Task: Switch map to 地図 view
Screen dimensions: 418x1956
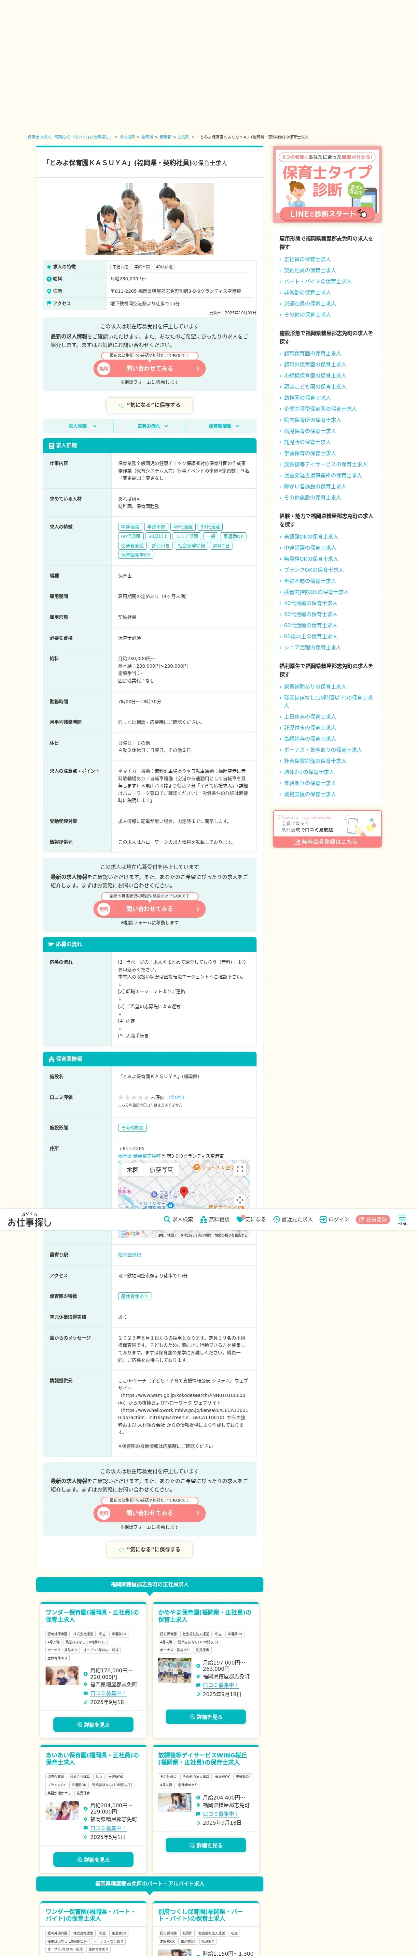Action: (x=133, y=1170)
